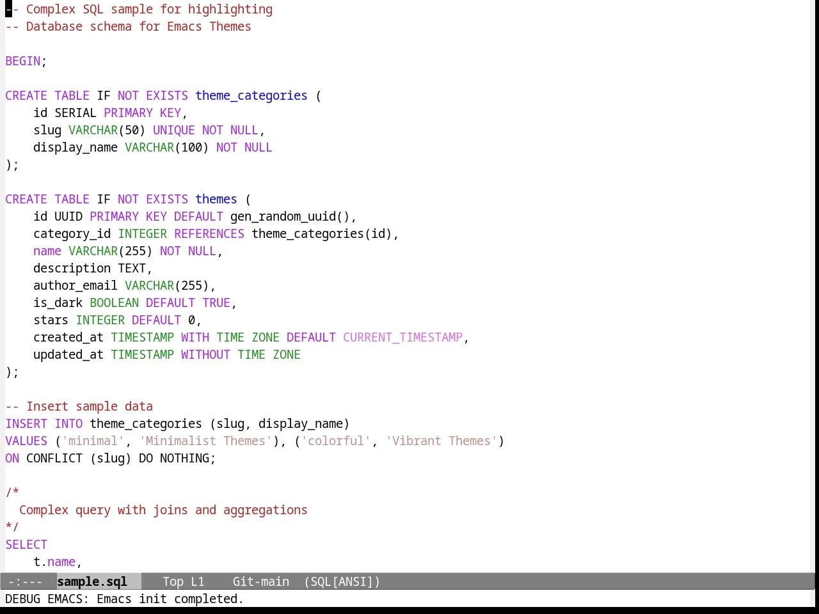Click the closing */ comment marker
The image size is (819, 614).
click(x=12, y=527)
